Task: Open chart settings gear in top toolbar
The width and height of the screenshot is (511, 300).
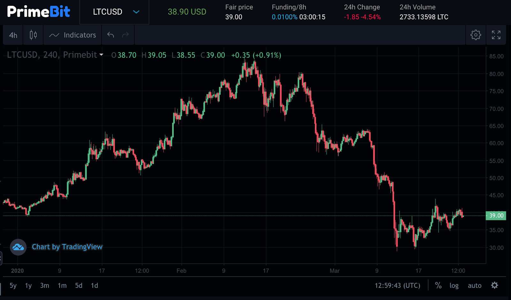Action: point(476,35)
